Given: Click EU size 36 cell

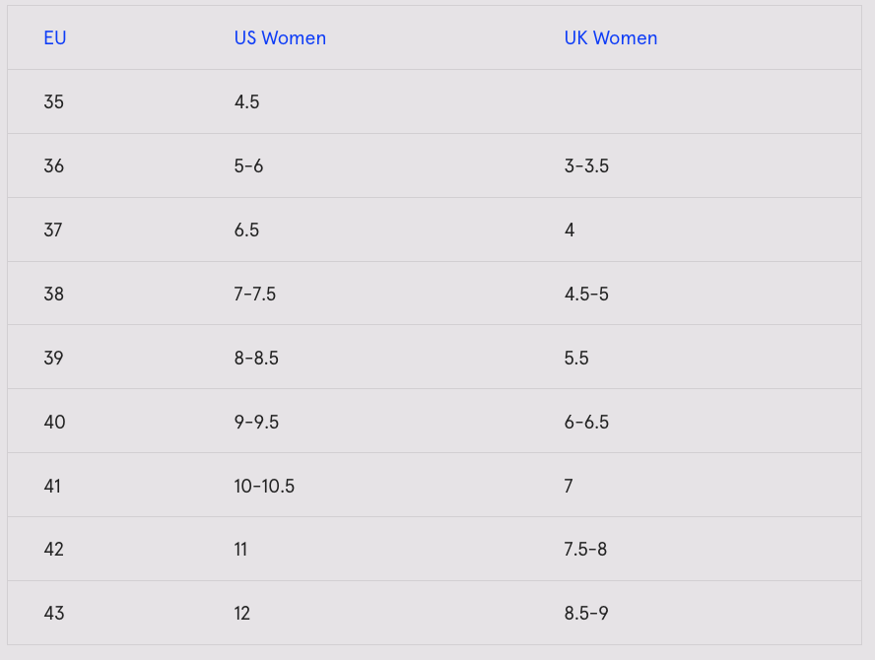Looking at the screenshot, I should pos(53,165).
